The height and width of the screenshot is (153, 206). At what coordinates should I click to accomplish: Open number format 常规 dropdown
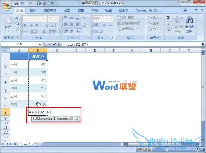click(111, 18)
